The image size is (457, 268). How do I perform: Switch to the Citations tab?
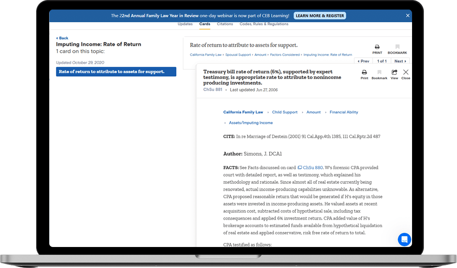tap(225, 24)
